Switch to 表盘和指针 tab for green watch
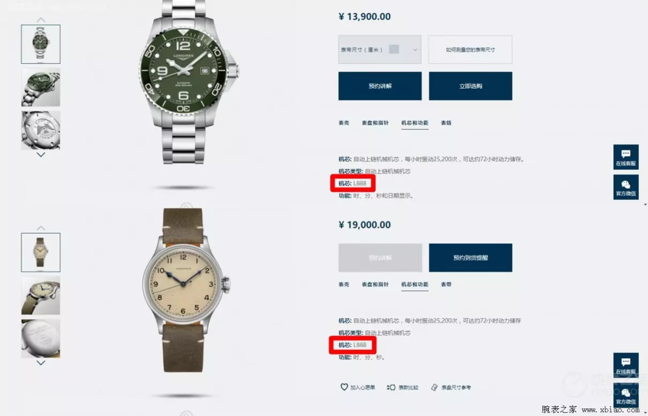648x416 pixels. (x=374, y=123)
